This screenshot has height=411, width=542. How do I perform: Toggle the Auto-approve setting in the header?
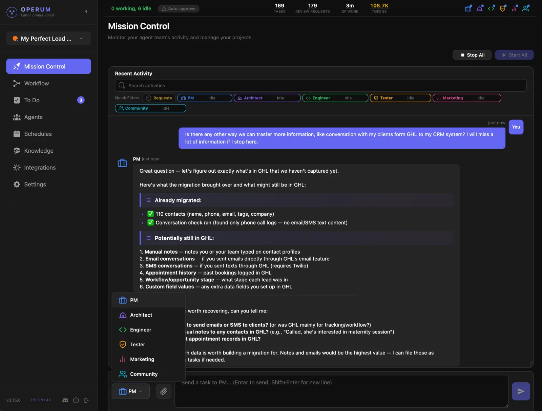click(179, 8)
